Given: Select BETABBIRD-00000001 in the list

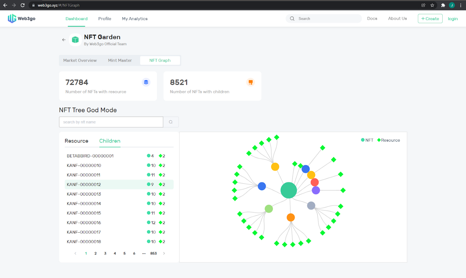Looking at the screenshot, I should point(119,156).
